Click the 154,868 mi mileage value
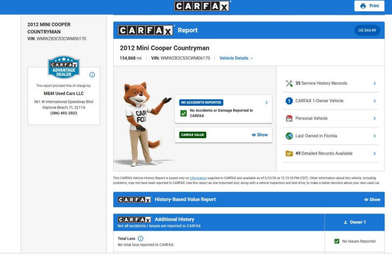Image resolution: width=392 pixels, height=254 pixels. click(x=130, y=58)
